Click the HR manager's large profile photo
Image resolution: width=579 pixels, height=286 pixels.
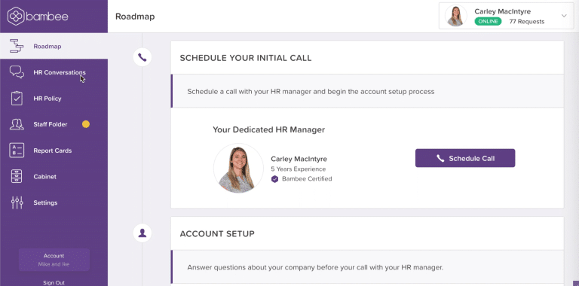coord(238,168)
